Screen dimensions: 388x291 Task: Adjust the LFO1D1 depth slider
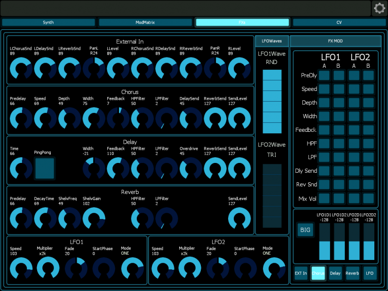(x=325, y=242)
